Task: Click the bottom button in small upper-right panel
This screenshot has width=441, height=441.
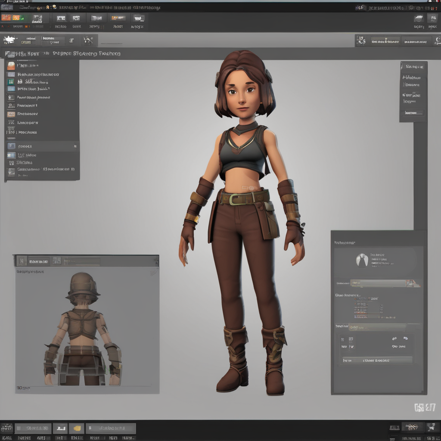Action: [412, 113]
